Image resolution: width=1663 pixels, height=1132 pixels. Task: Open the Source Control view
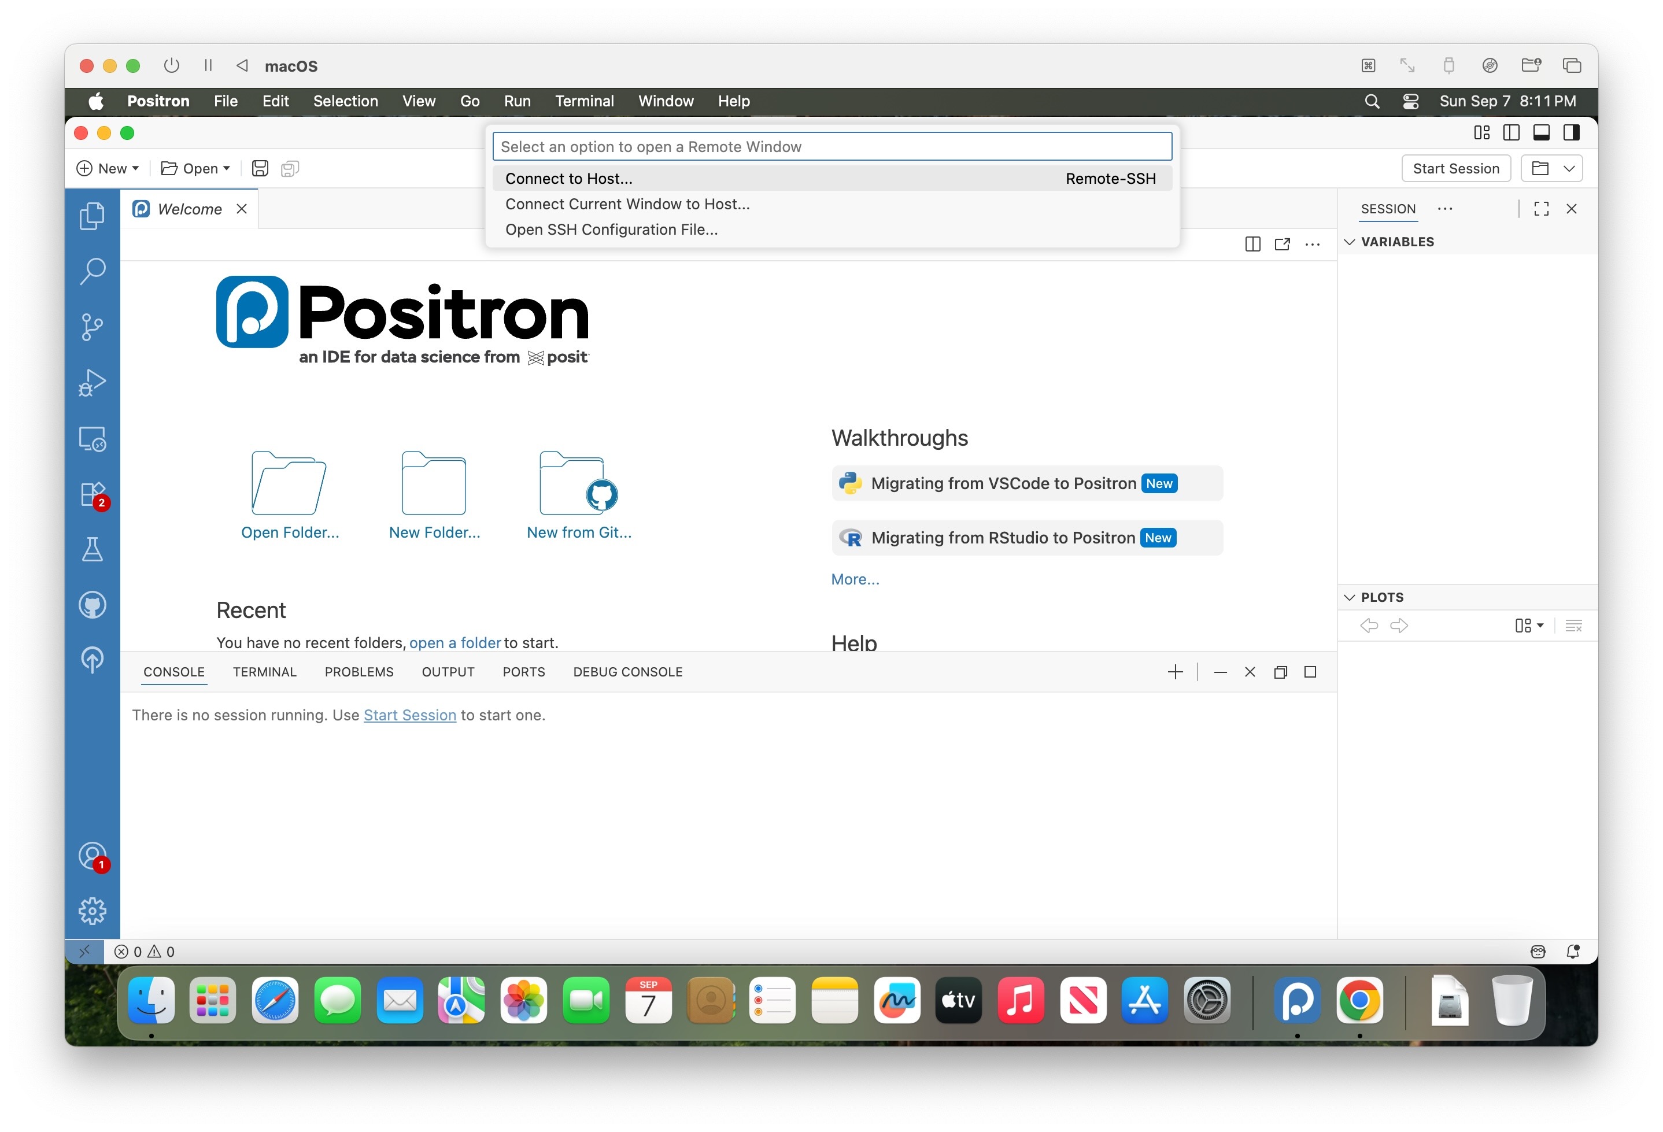(91, 327)
